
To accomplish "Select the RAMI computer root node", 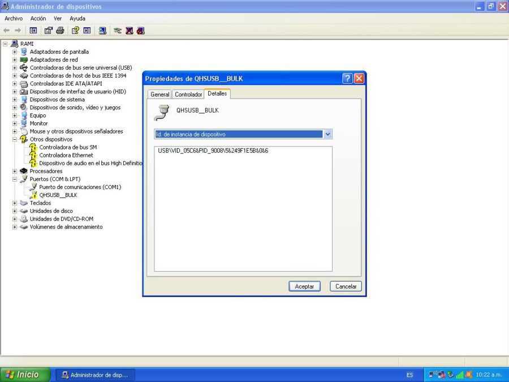I will click(x=27, y=44).
